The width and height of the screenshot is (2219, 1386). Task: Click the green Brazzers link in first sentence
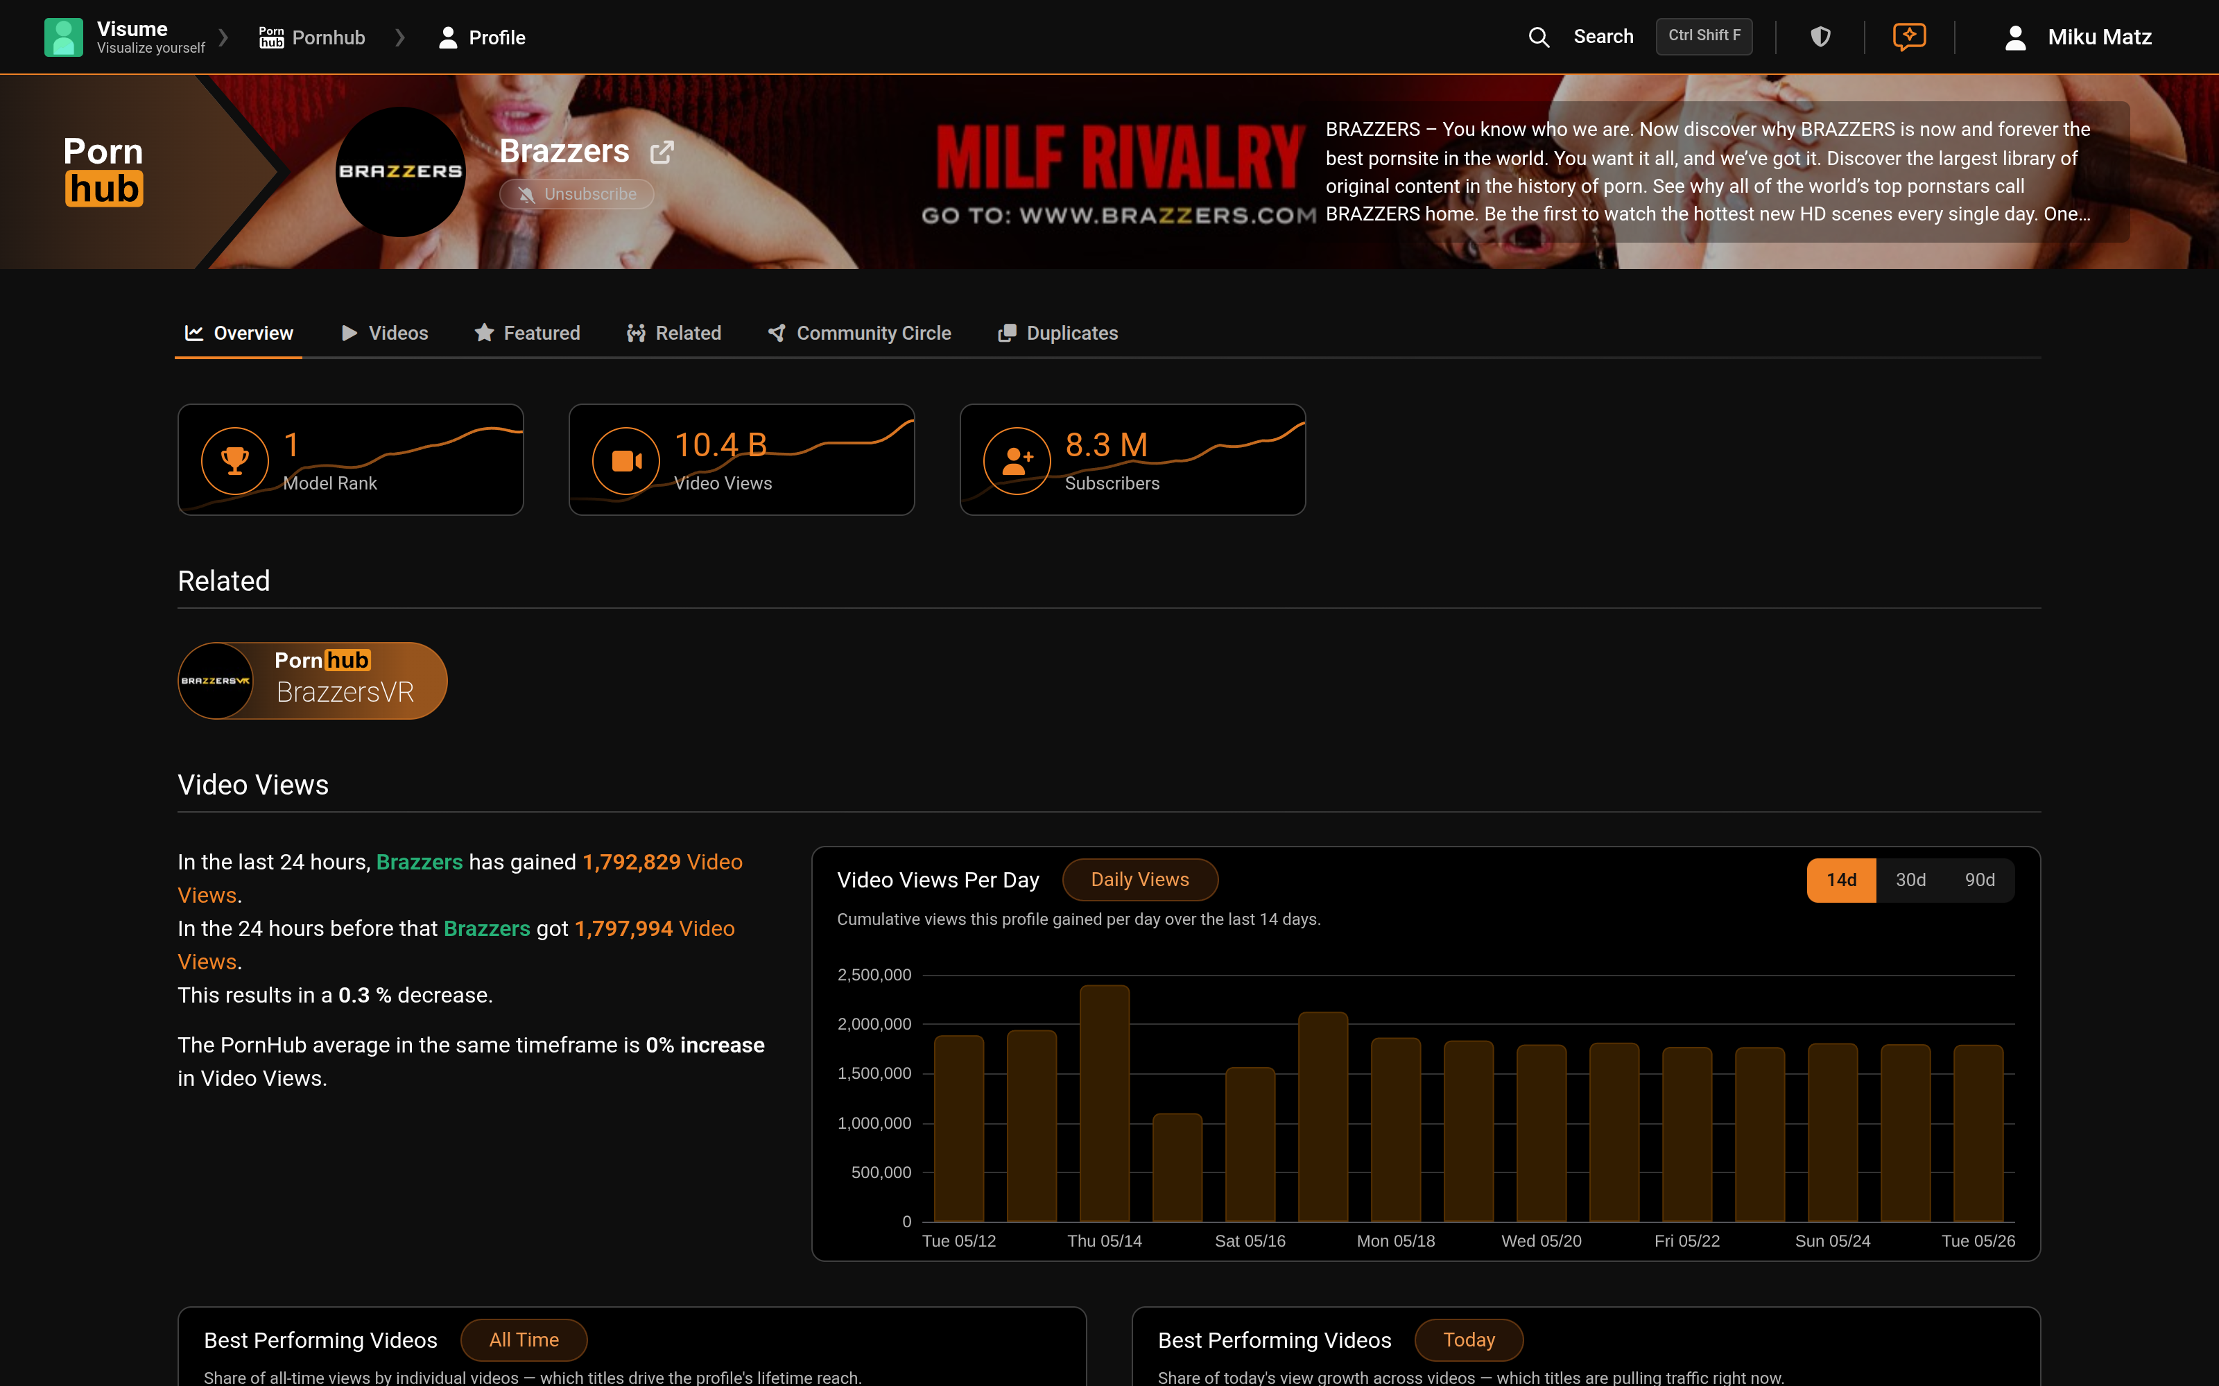419,862
